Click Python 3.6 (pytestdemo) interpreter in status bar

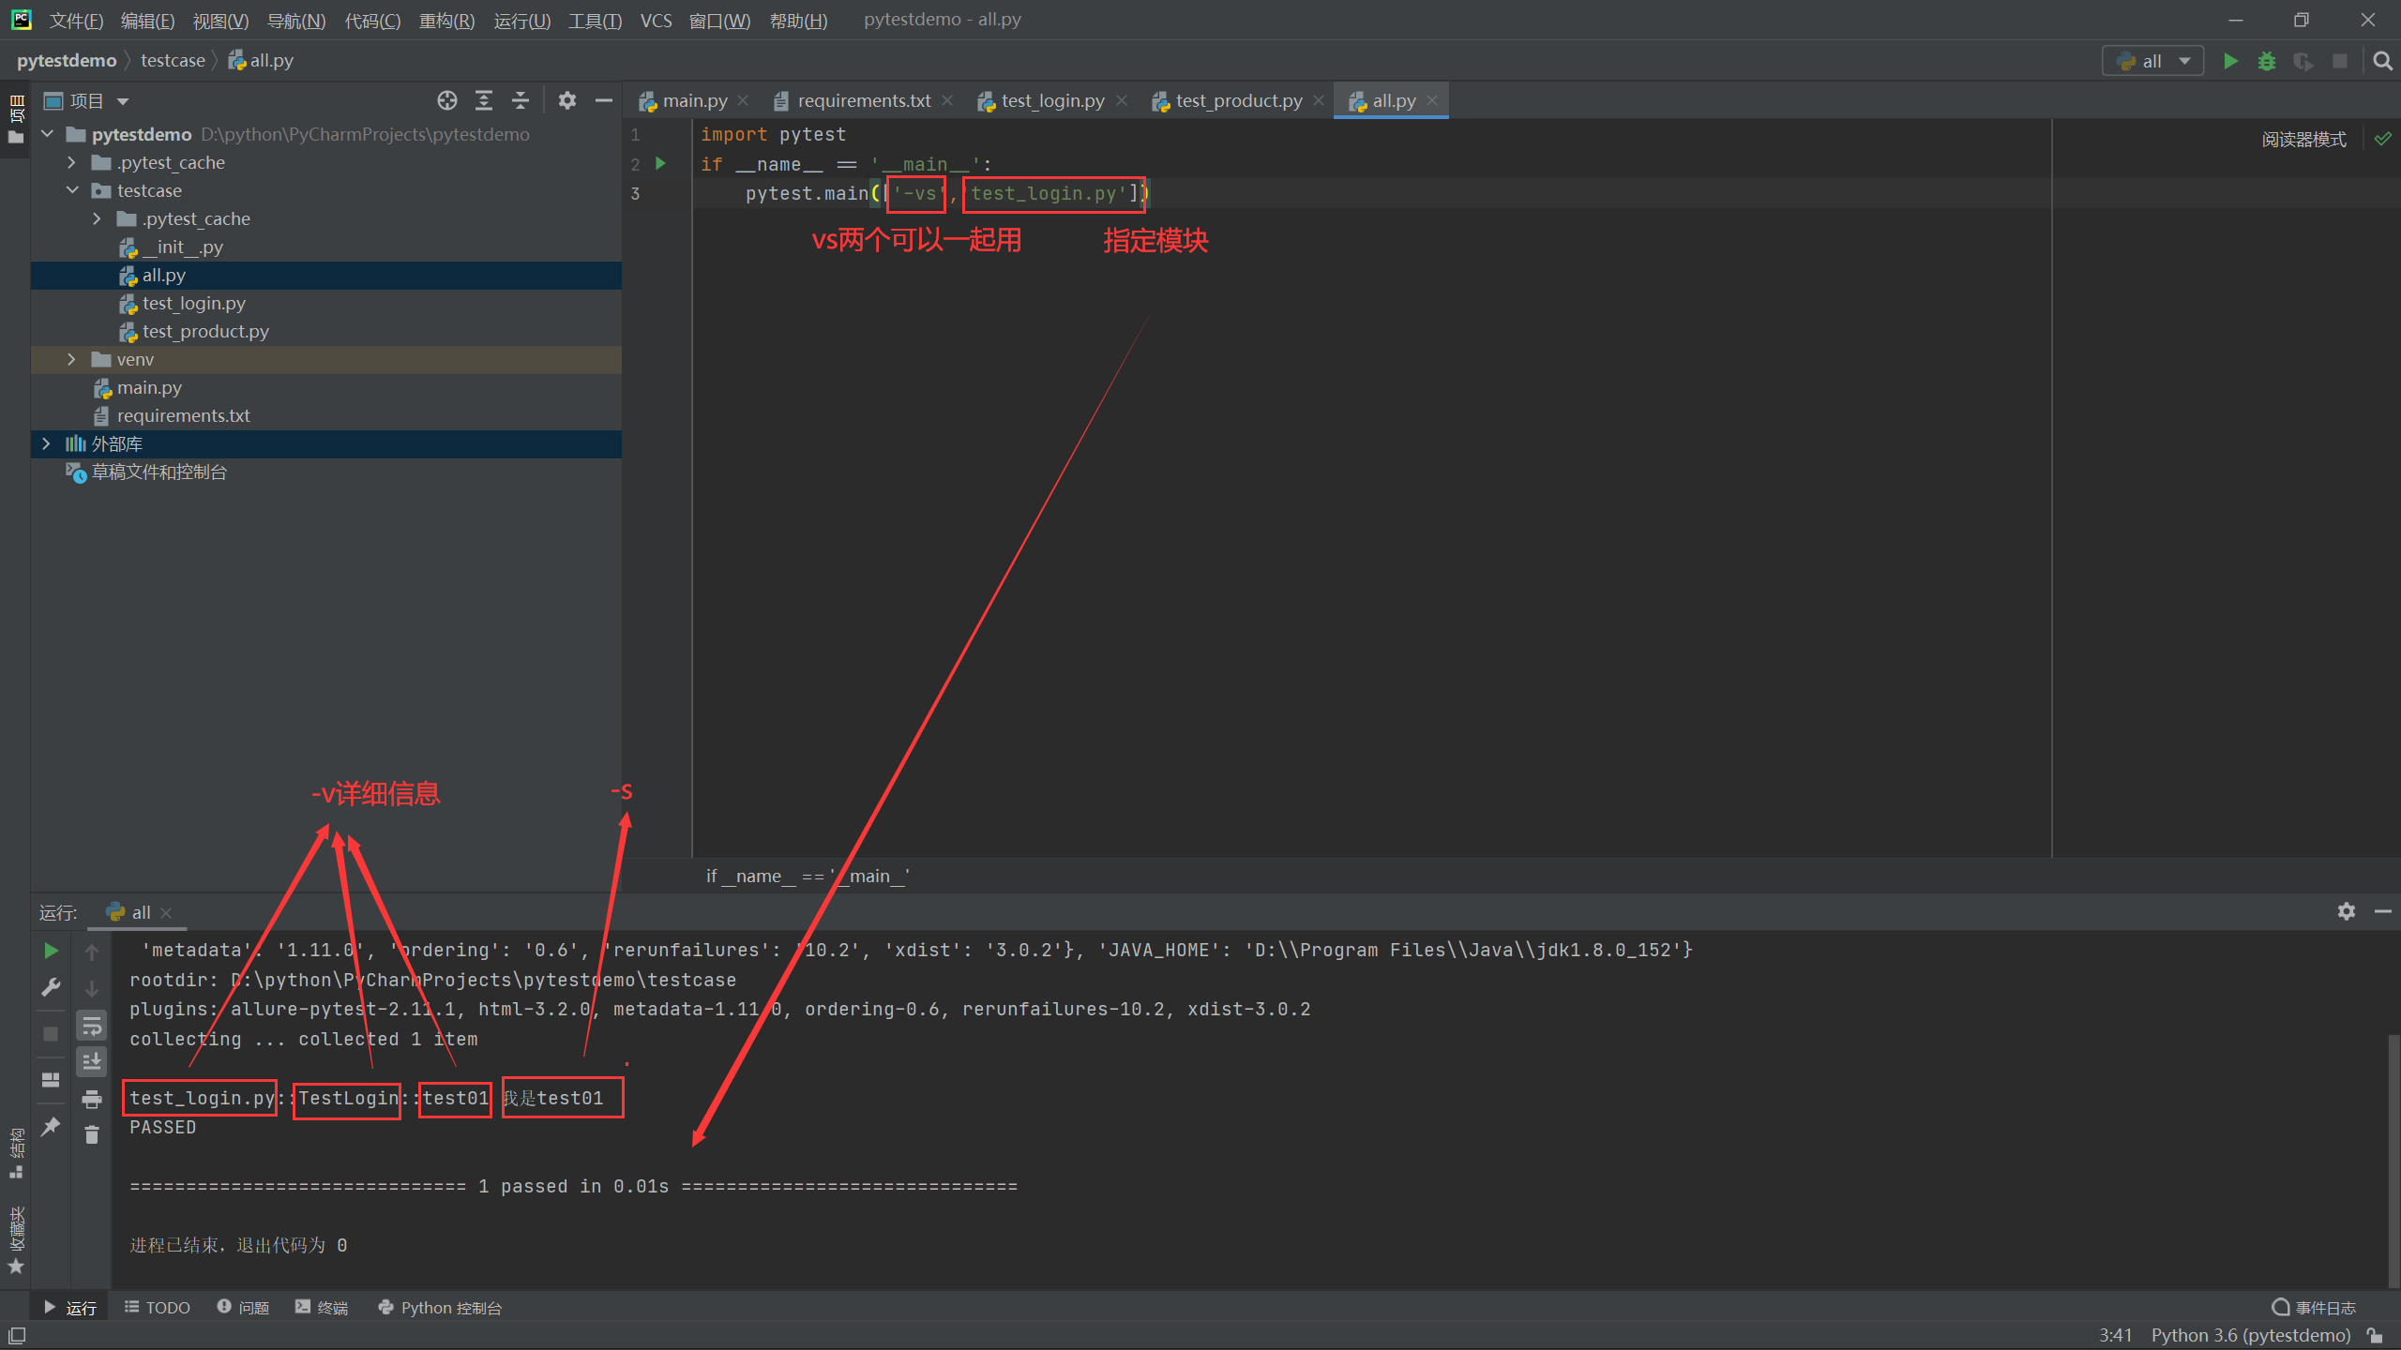[x=2250, y=1335]
